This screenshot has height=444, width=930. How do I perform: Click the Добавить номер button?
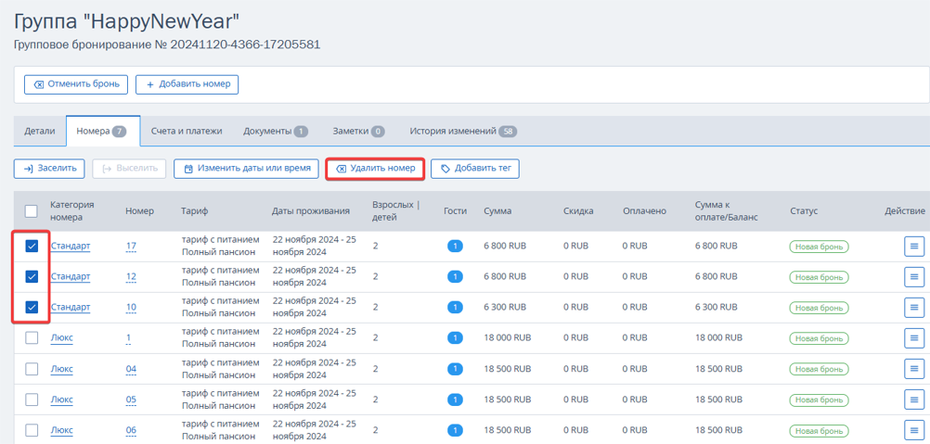pos(187,84)
